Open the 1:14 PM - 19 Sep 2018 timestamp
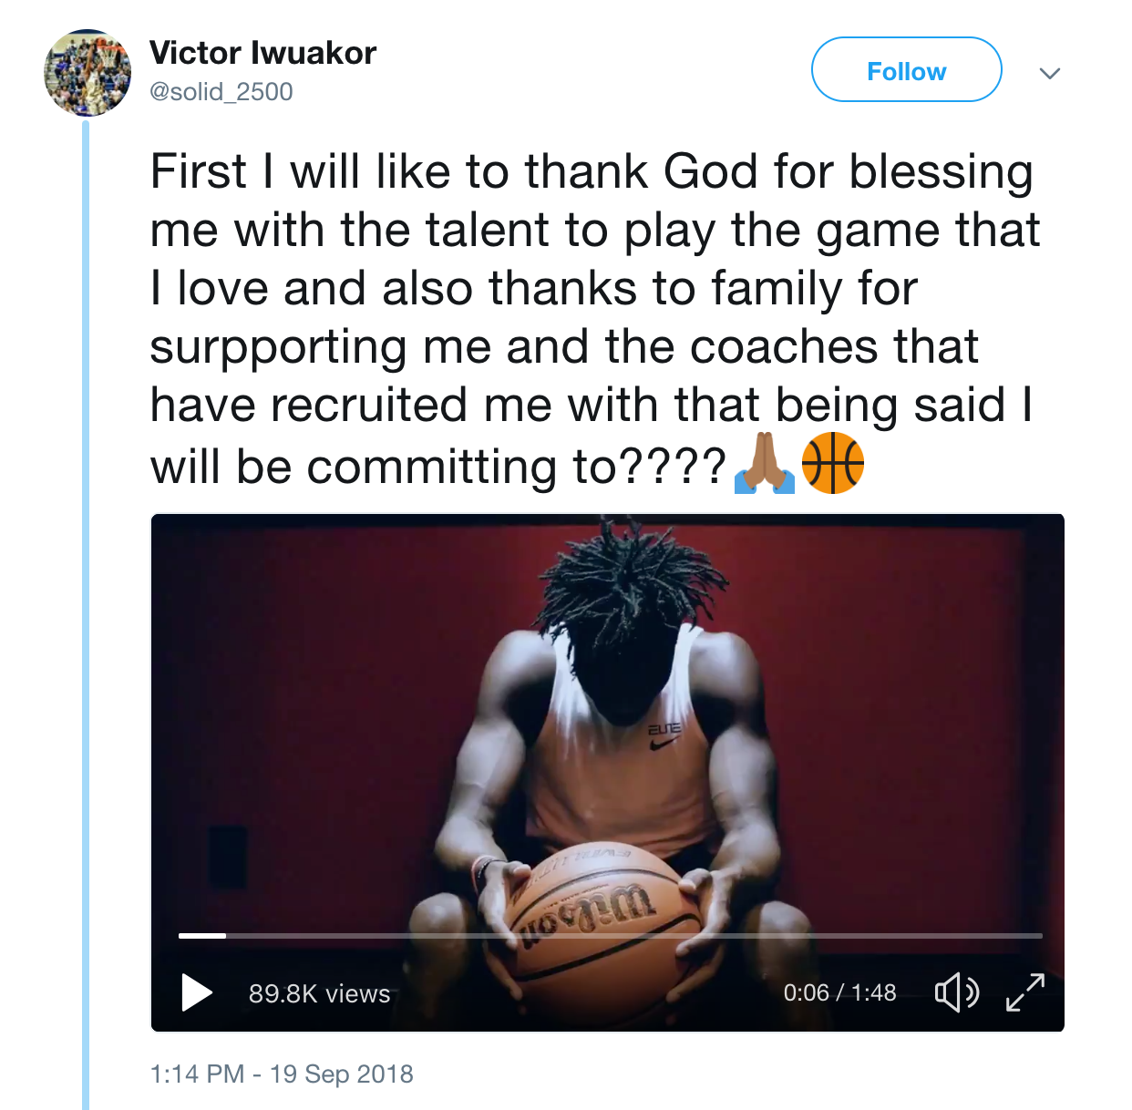Image resolution: width=1132 pixels, height=1110 pixels. point(282,1074)
